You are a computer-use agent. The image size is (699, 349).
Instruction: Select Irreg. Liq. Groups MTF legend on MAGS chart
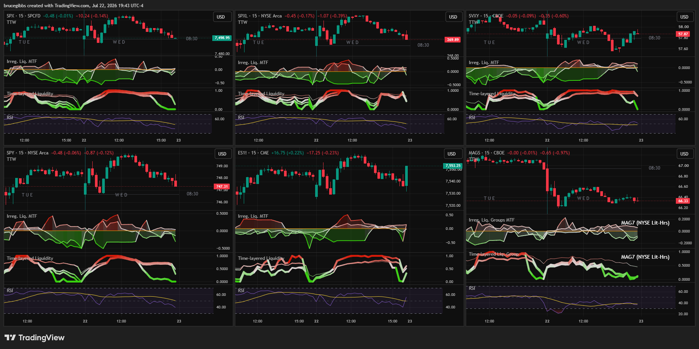click(492, 220)
